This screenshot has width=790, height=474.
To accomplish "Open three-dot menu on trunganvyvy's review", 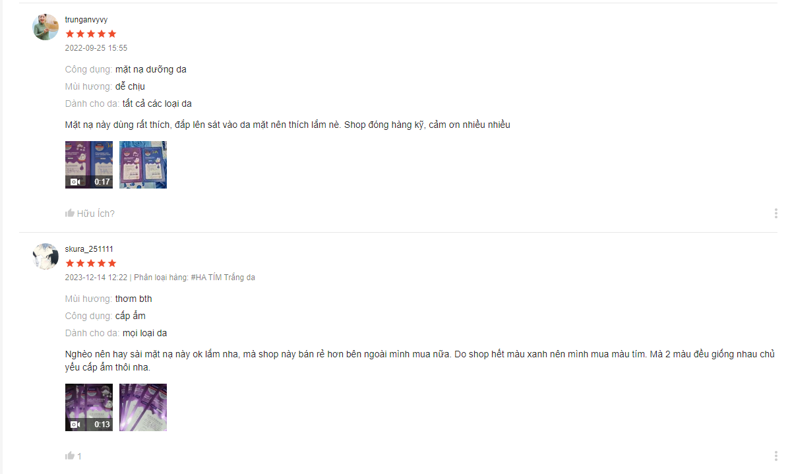I will 775,214.
